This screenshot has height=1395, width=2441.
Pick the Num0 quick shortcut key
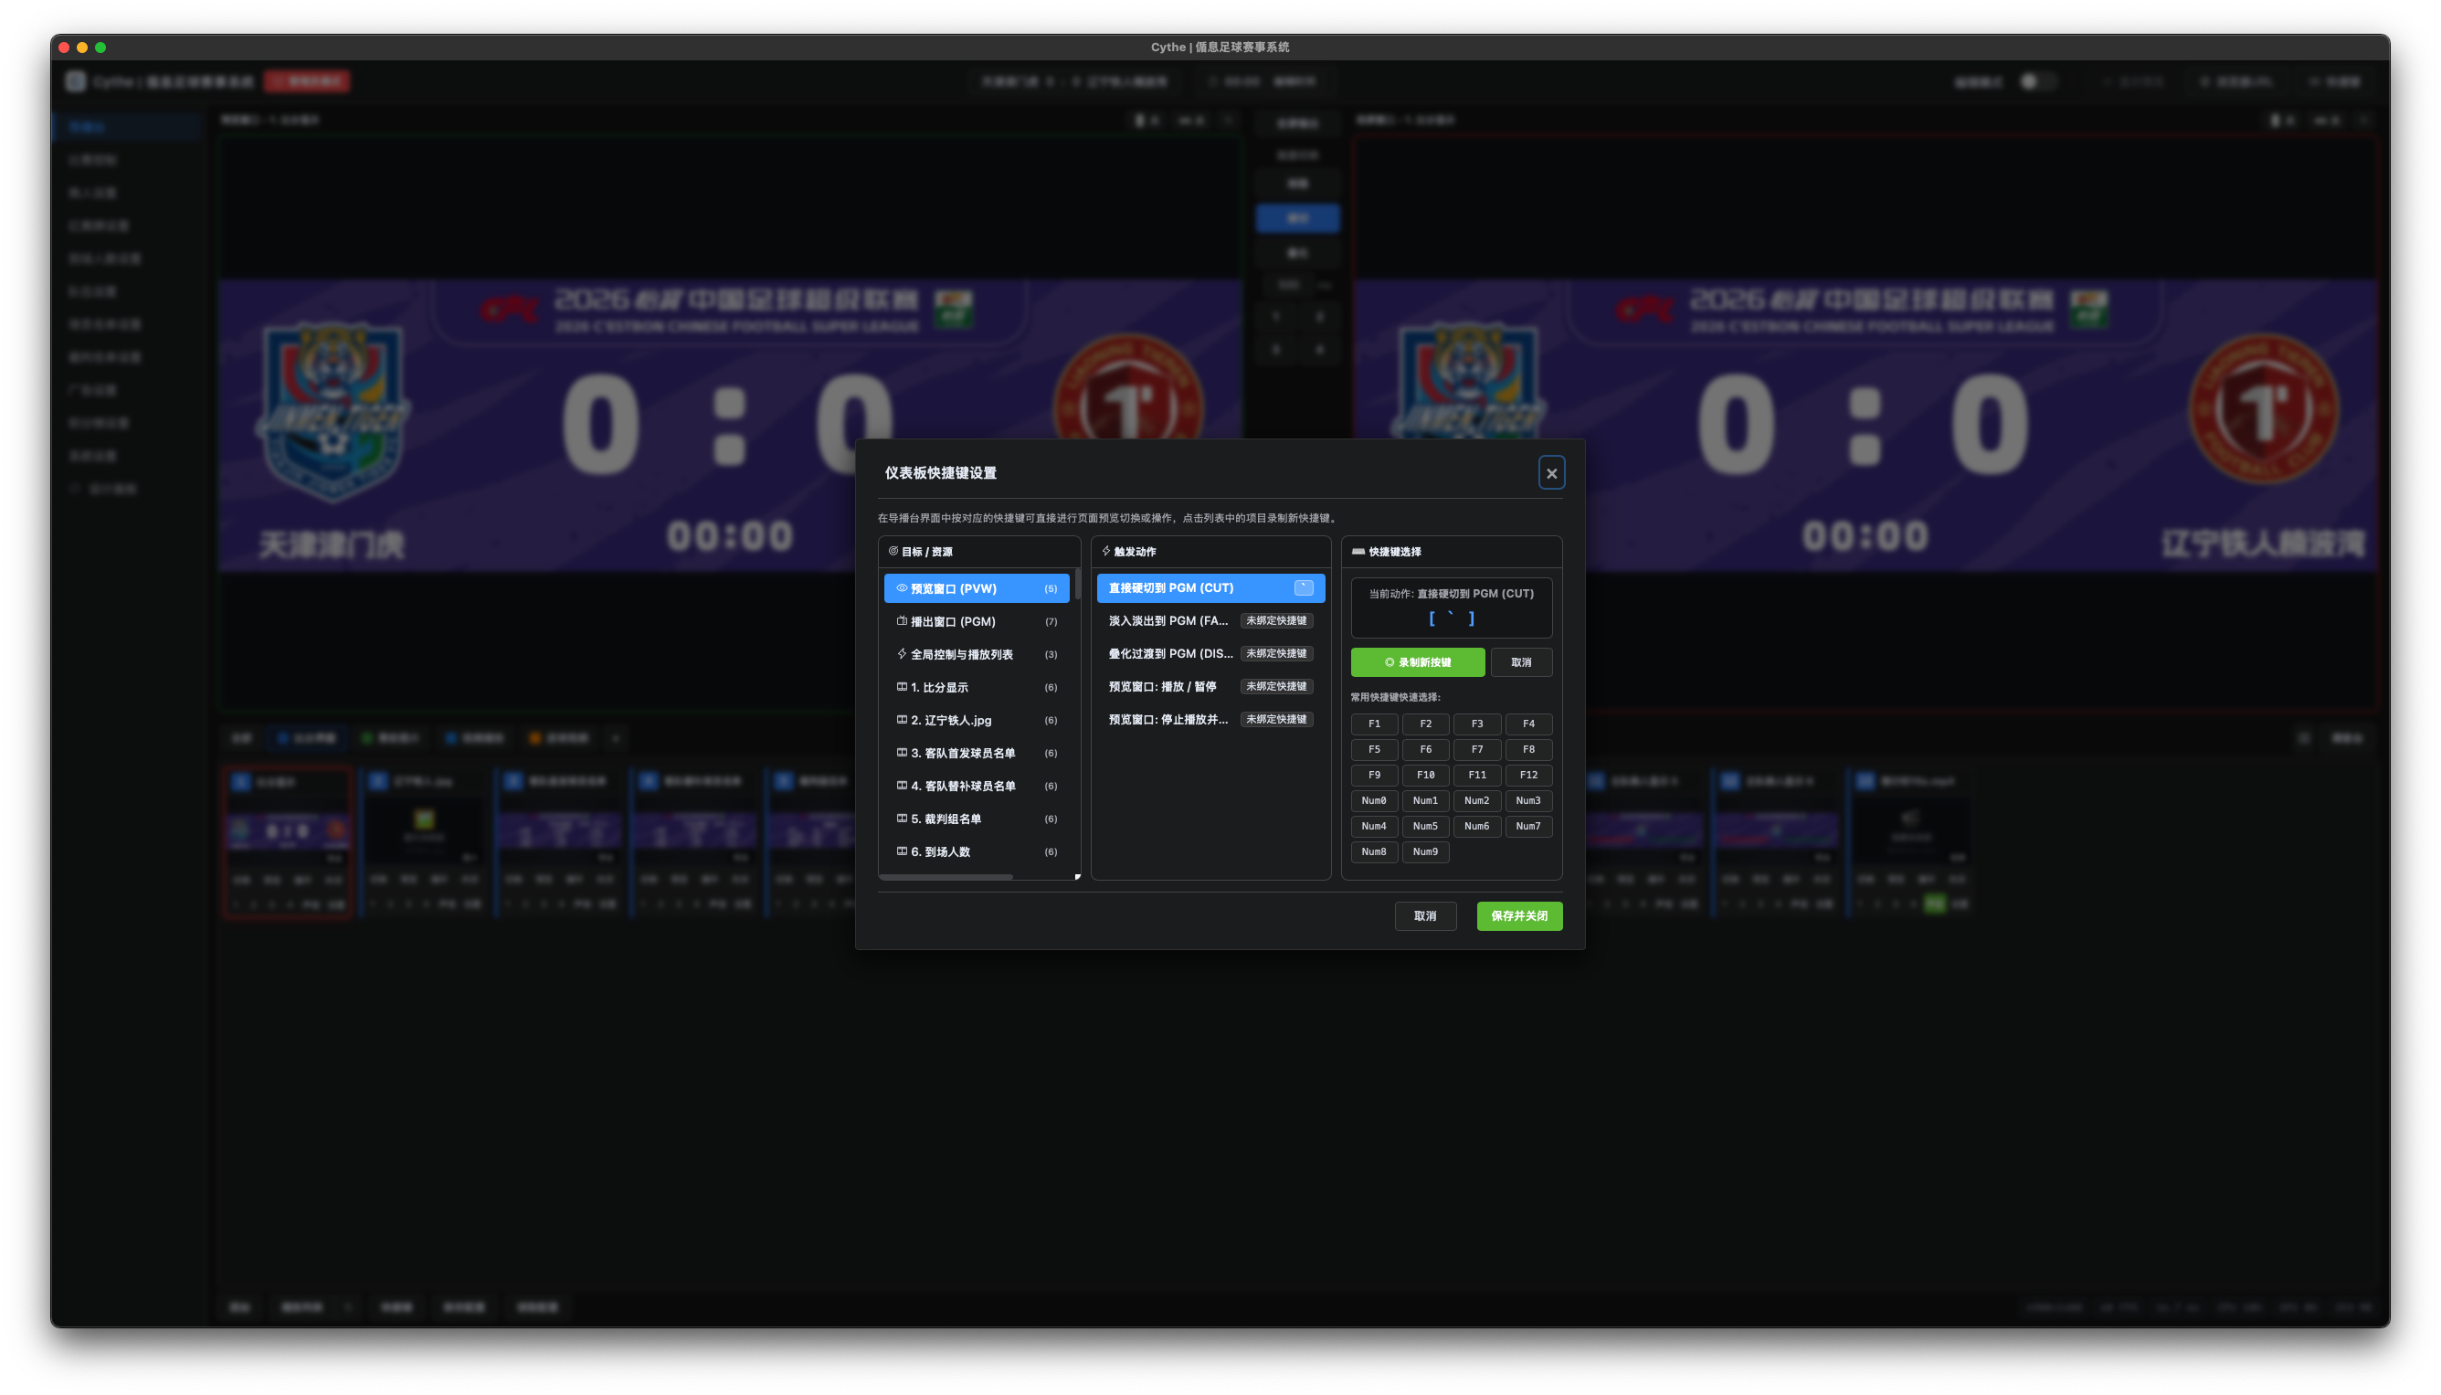1374,801
